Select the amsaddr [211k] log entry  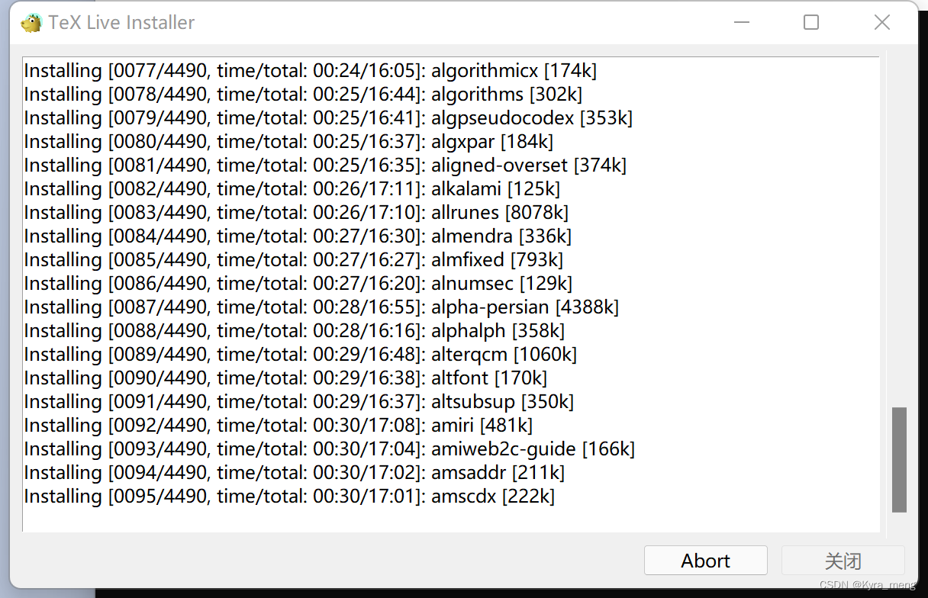pyautogui.click(x=295, y=472)
